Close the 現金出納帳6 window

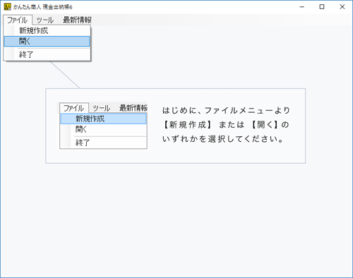click(x=342, y=7)
